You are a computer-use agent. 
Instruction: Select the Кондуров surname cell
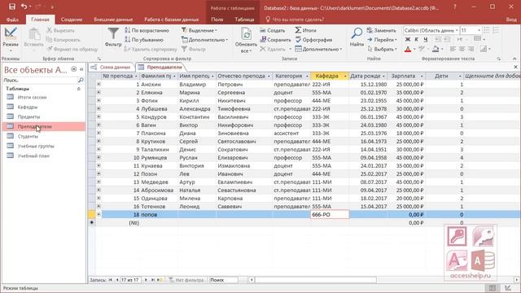(x=159, y=117)
